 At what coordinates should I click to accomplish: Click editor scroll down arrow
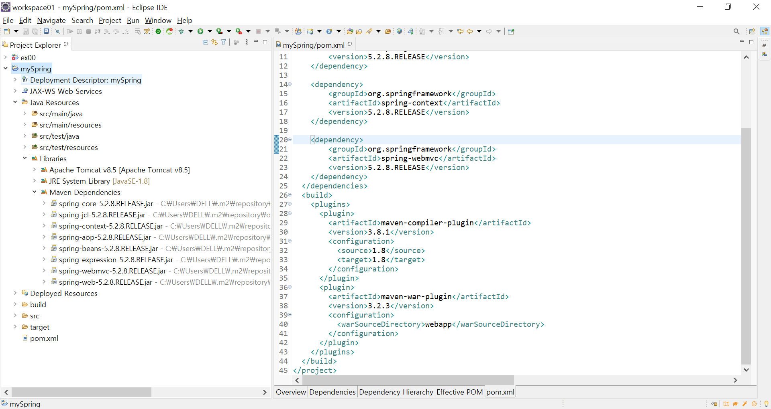746,370
